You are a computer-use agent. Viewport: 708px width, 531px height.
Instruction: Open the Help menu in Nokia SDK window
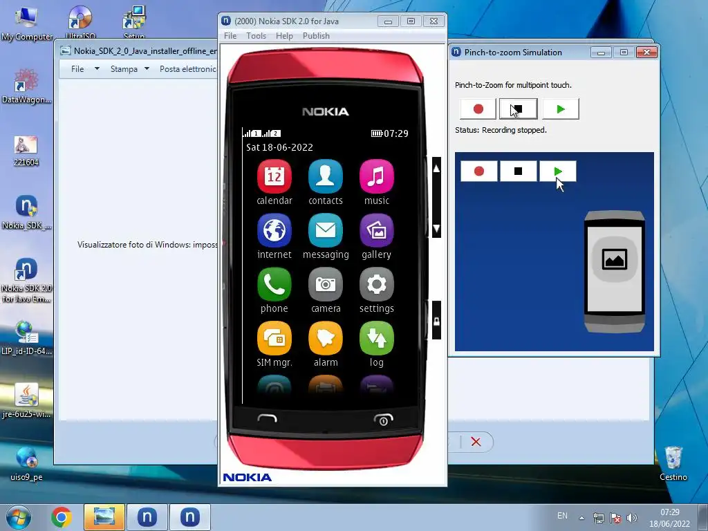coord(284,36)
